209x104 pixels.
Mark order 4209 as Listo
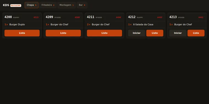tap(63, 33)
